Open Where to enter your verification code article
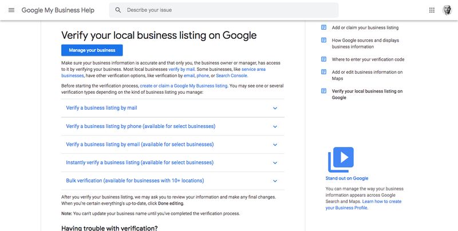Image resolution: width=458 pixels, height=231 pixels. [368, 59]
